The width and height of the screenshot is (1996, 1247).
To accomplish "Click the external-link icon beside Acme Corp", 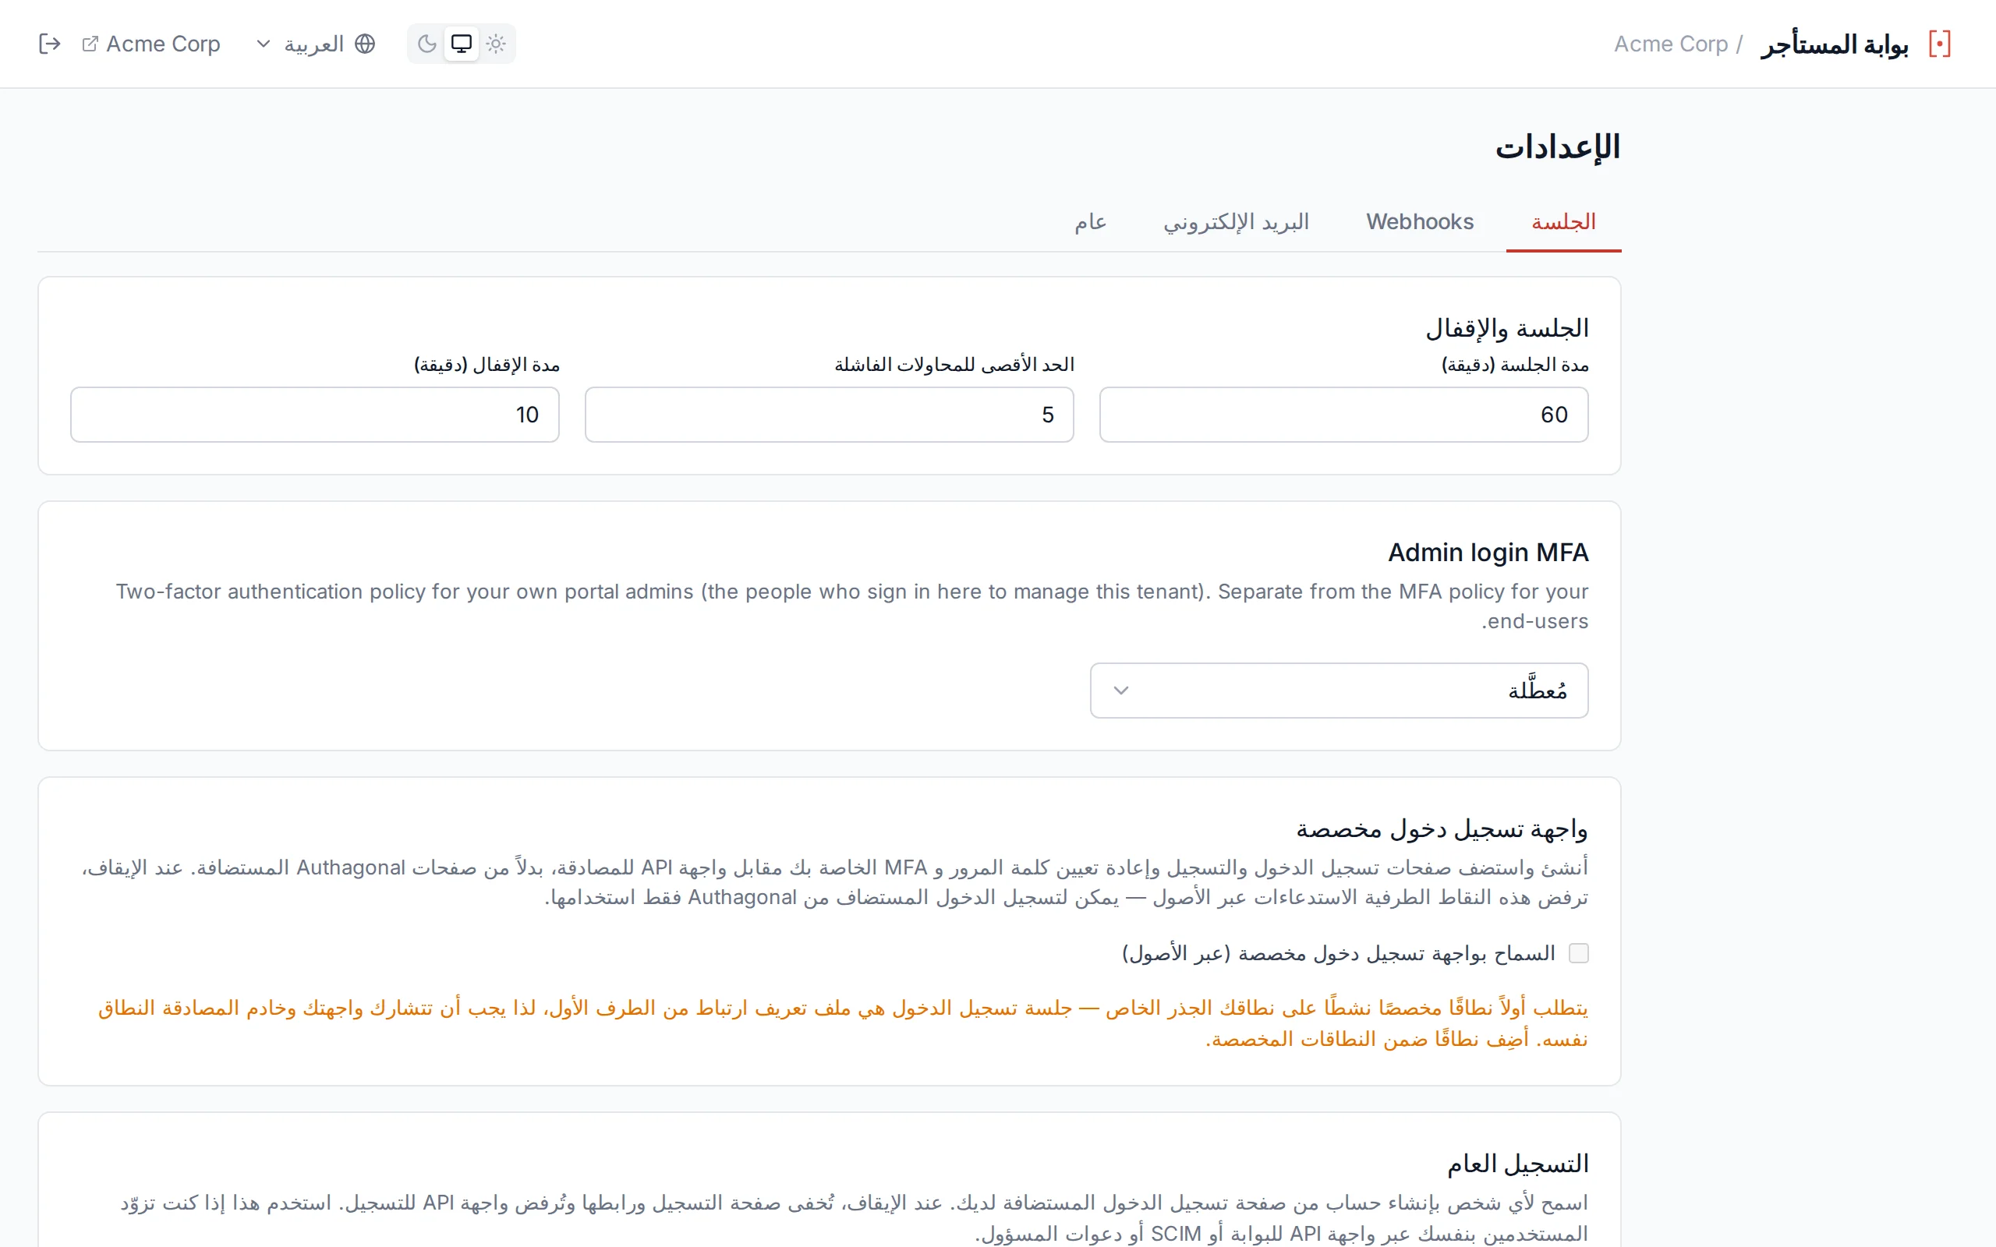I will point(90,44).
